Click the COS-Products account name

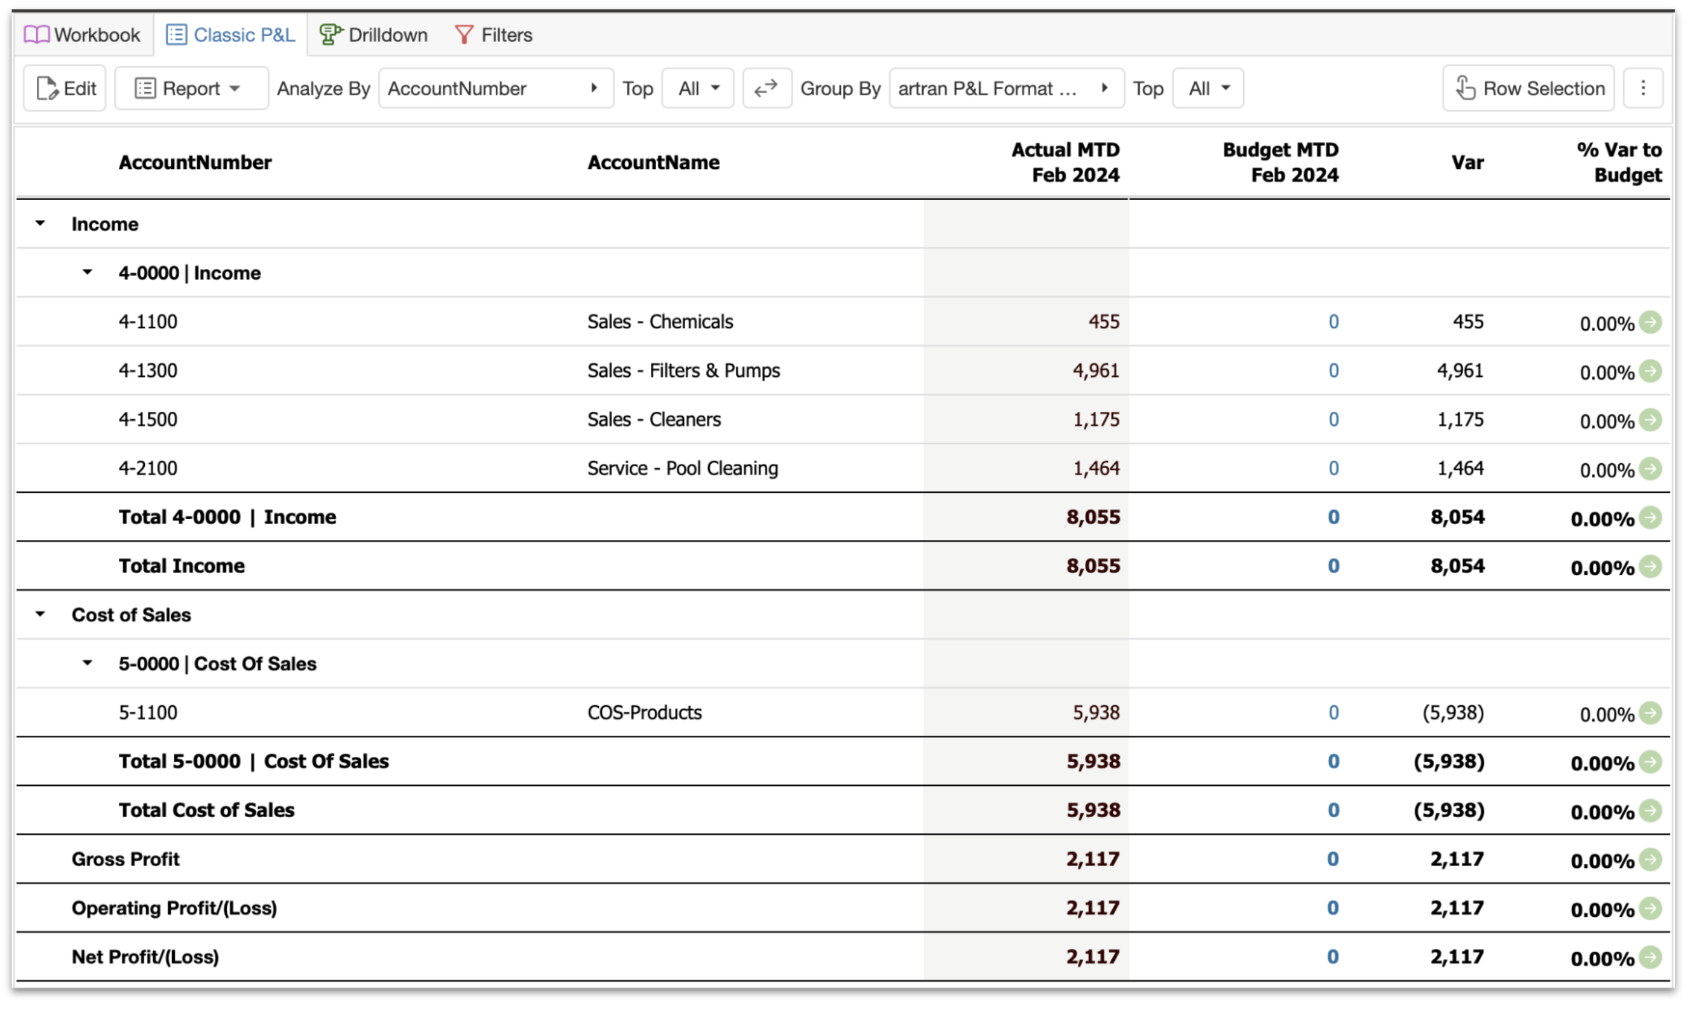(x=644, y=712)
